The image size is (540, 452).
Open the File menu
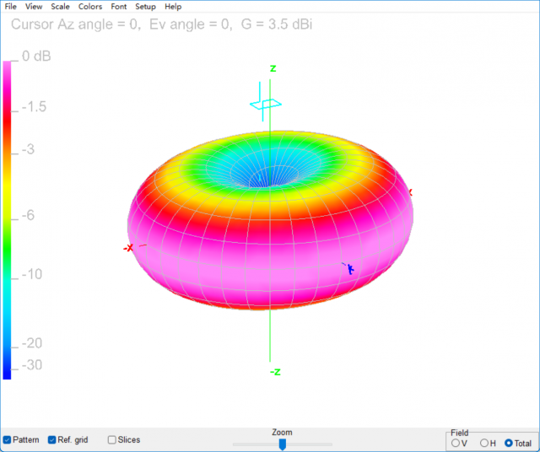(x=11, y=7)
